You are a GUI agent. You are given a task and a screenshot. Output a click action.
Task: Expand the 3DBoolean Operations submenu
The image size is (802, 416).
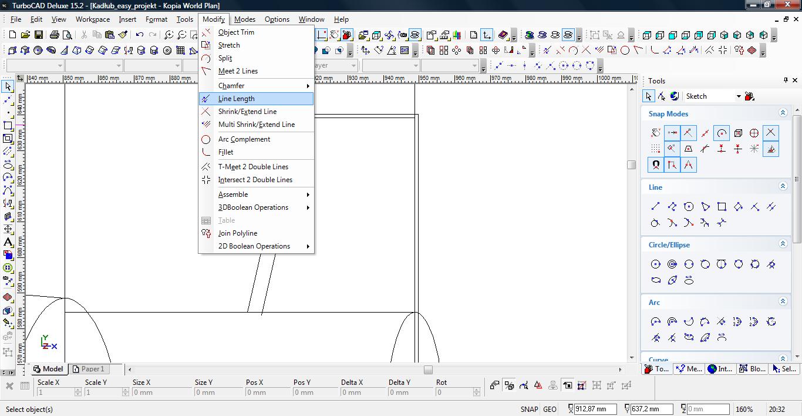[253, 207]
